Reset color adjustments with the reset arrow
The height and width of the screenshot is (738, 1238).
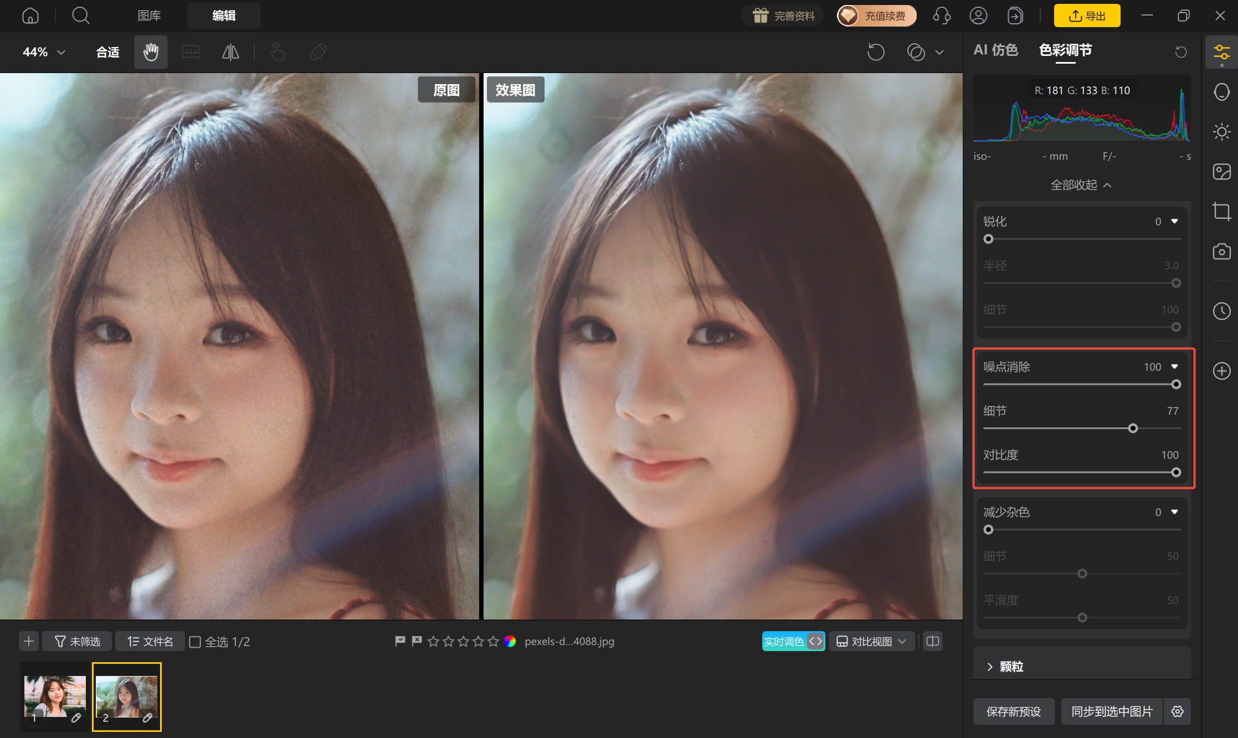1181,51
